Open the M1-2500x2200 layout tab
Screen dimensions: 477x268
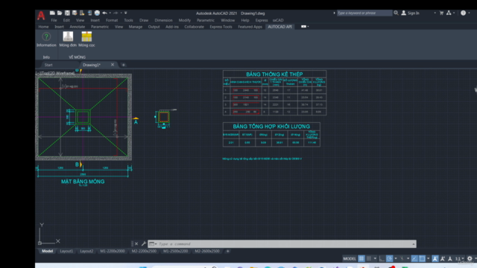click(176, 251)
